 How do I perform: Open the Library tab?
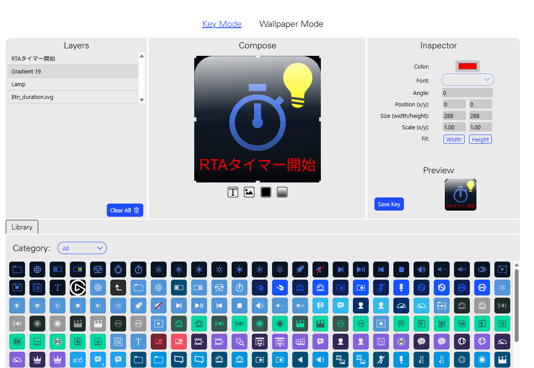tap(22, 227)
